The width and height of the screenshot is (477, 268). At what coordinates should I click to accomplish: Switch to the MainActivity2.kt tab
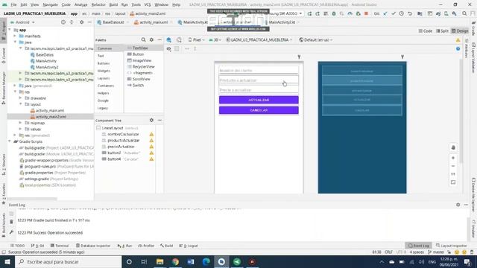tap(282, 22)
